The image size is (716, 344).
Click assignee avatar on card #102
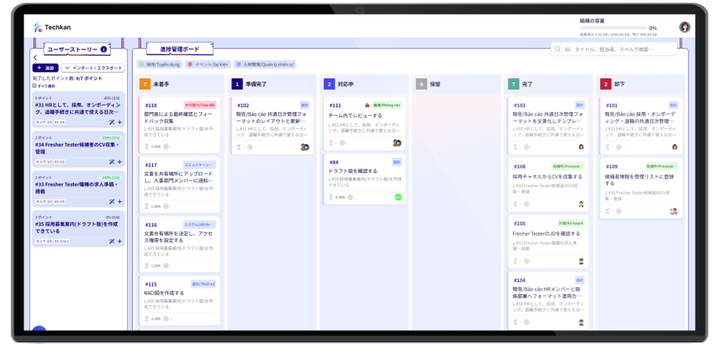click(x=306, y=147)
